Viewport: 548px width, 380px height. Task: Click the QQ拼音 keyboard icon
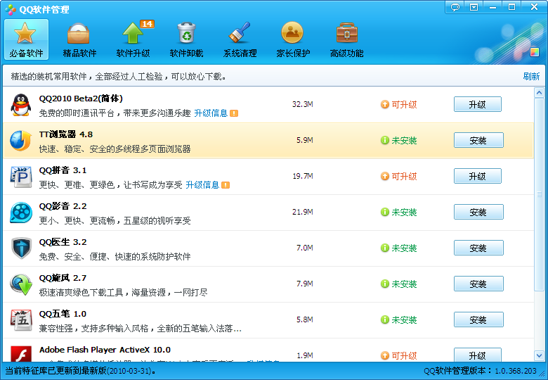tap(21, 177)
